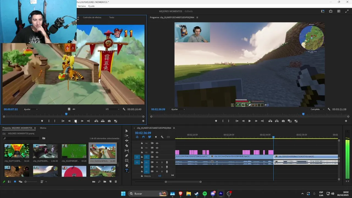Open quick export share button
This screenshot has height=198, width=352.
[331, 11]
